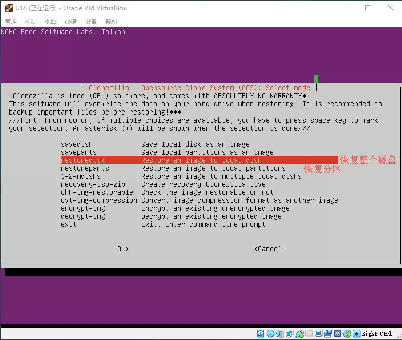Select the highlighted restoredisk option
402x340 pixels.
click(x=199, y=160)
